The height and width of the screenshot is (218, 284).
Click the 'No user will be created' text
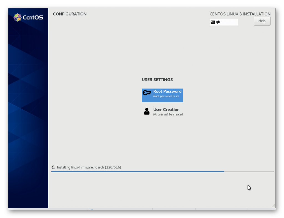(168, 114)
